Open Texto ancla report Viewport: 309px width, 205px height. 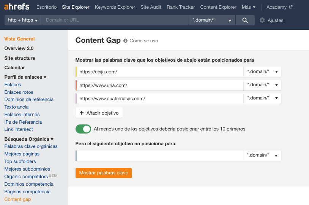pos(16,107)
